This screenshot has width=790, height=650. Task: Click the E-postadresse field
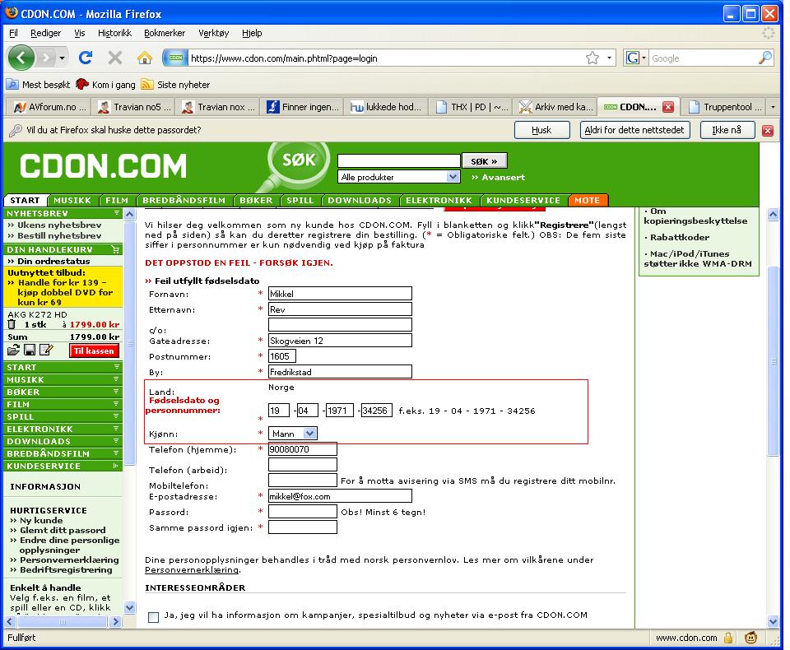coord(340,496)
